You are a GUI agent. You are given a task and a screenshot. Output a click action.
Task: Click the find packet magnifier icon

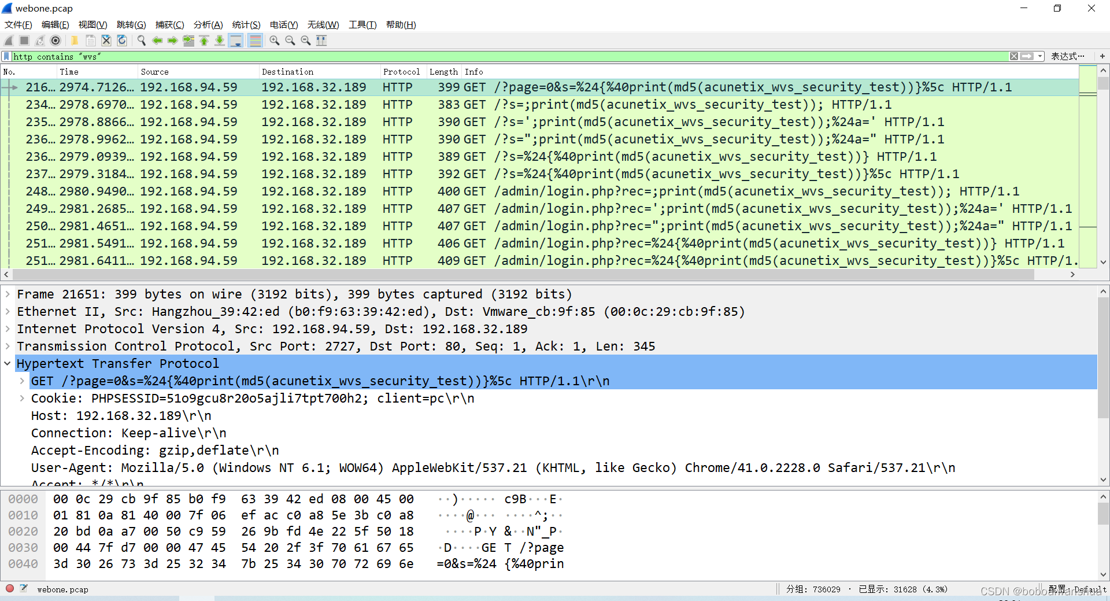click(141, 40)
